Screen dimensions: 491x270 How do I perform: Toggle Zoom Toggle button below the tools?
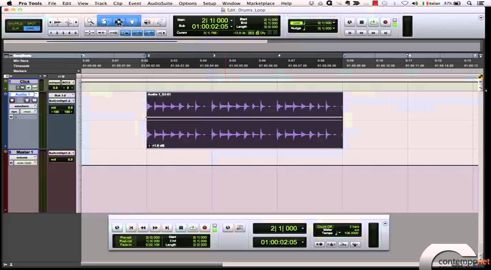(89, 32)
